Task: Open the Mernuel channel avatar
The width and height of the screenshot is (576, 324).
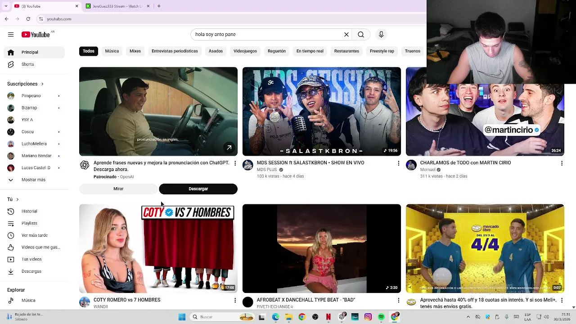Action: coord(411,165)
